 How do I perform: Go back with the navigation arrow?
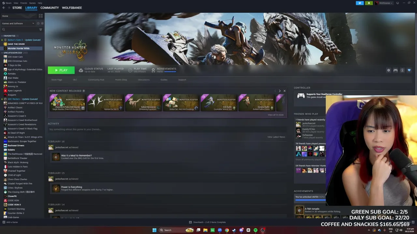(4, 8)
